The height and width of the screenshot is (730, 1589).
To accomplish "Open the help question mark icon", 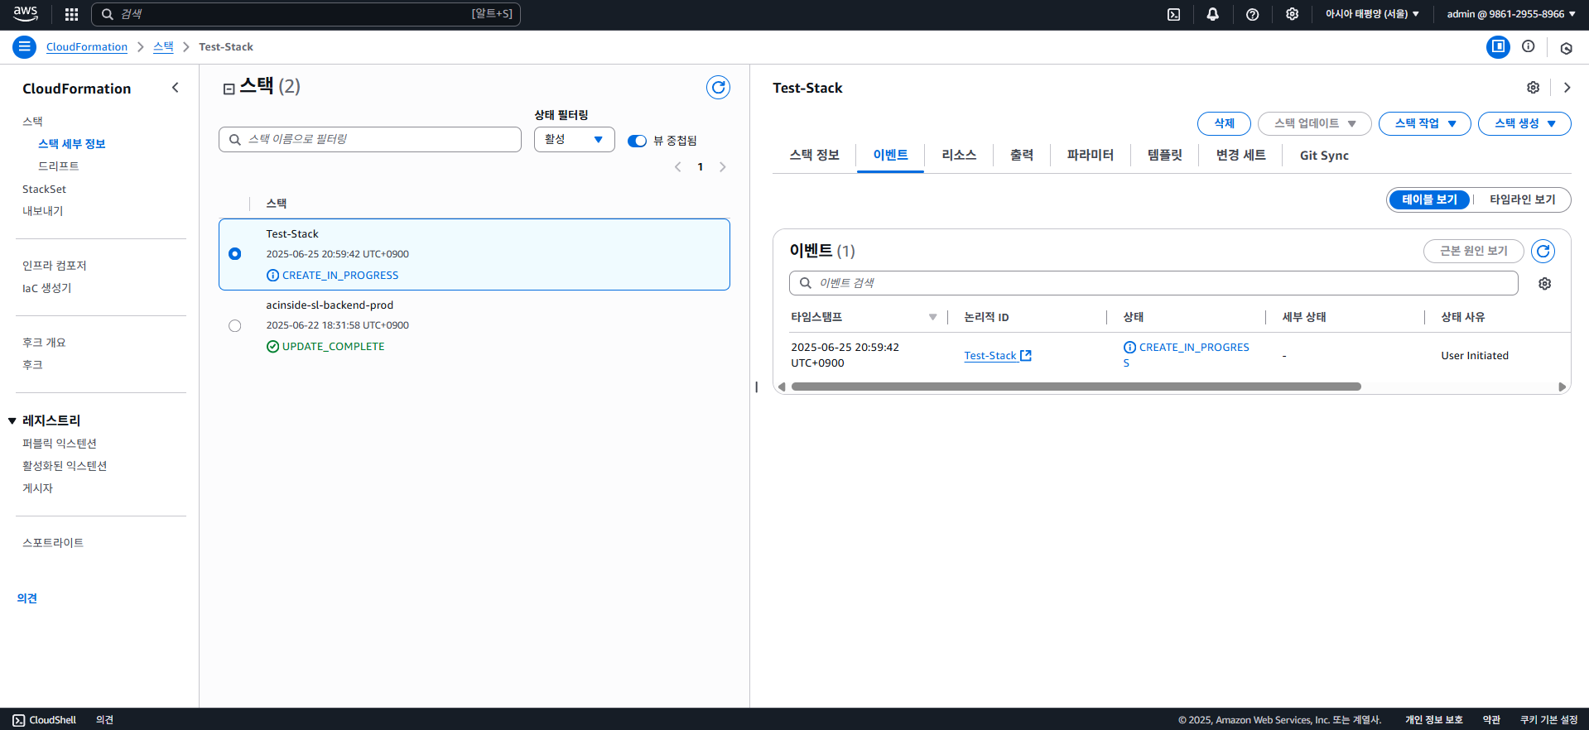I will tap(1252, 14).
